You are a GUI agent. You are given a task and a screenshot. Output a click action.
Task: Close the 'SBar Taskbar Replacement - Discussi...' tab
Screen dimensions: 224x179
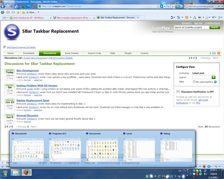138,18
